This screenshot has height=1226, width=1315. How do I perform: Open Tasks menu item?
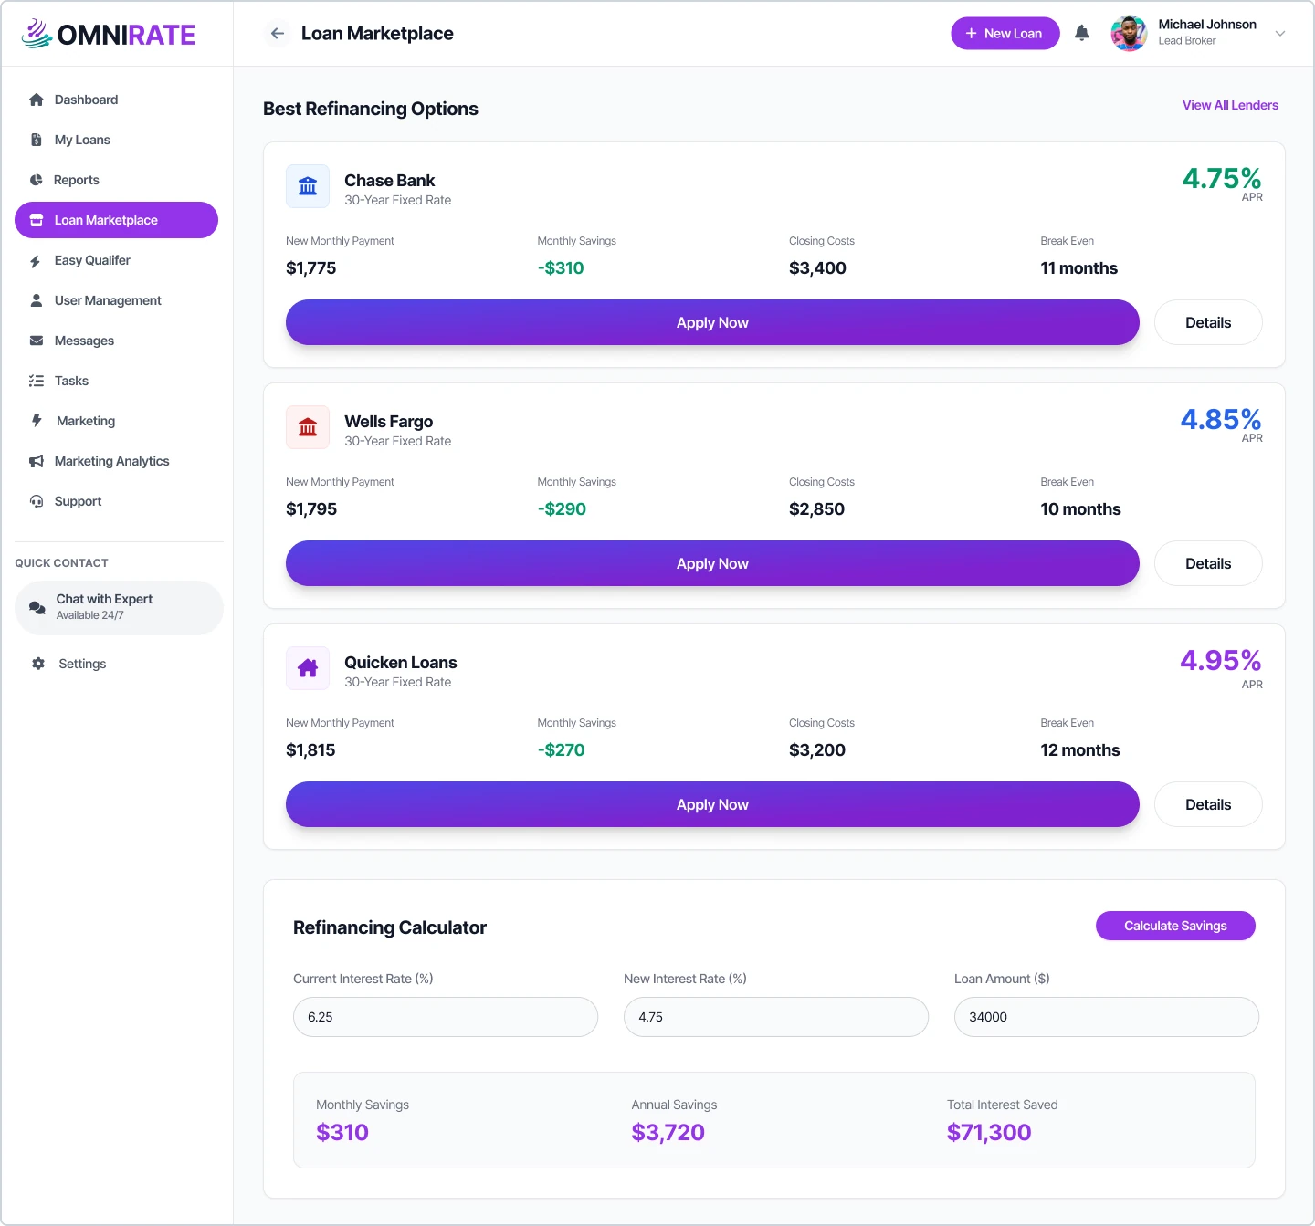click(x=116, y=381)
